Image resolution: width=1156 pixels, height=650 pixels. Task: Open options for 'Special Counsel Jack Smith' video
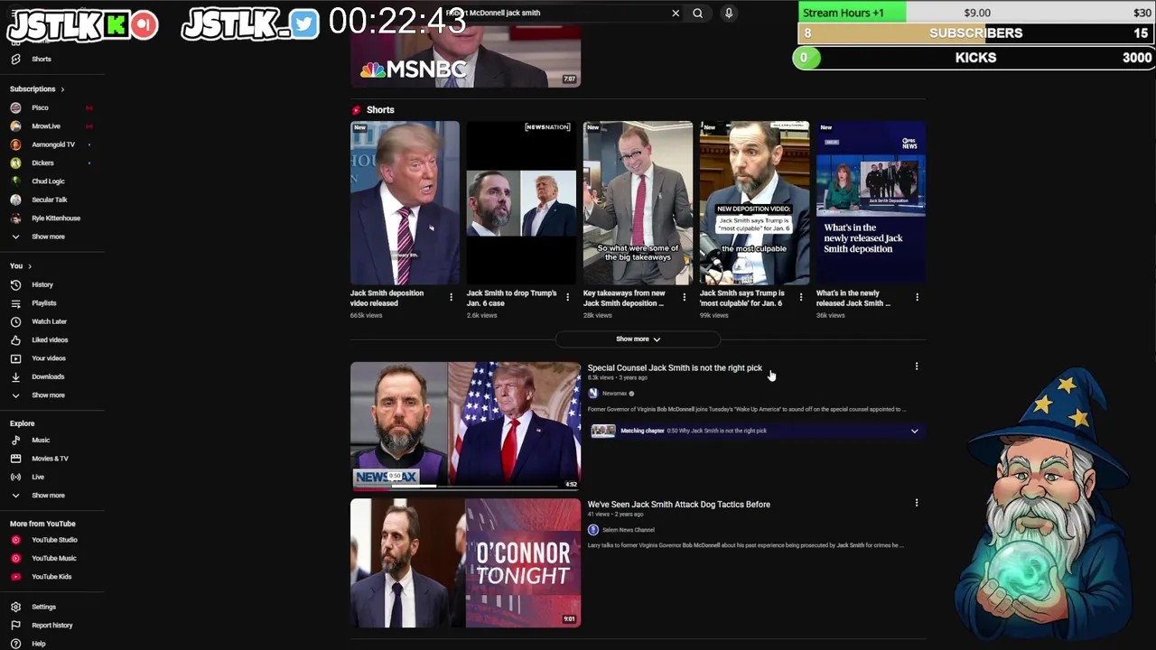tap(917, 367)
